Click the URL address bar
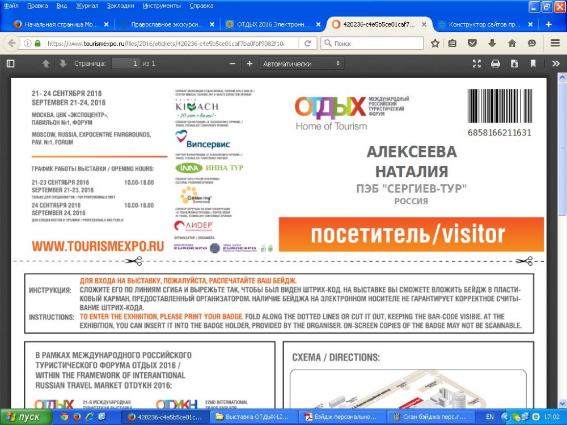 point(166,44)
